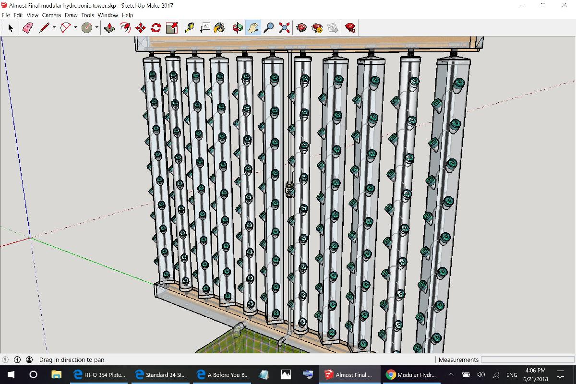576x384 pixels.
Task: Activate the Rotate tool
Action: point(155,27)
